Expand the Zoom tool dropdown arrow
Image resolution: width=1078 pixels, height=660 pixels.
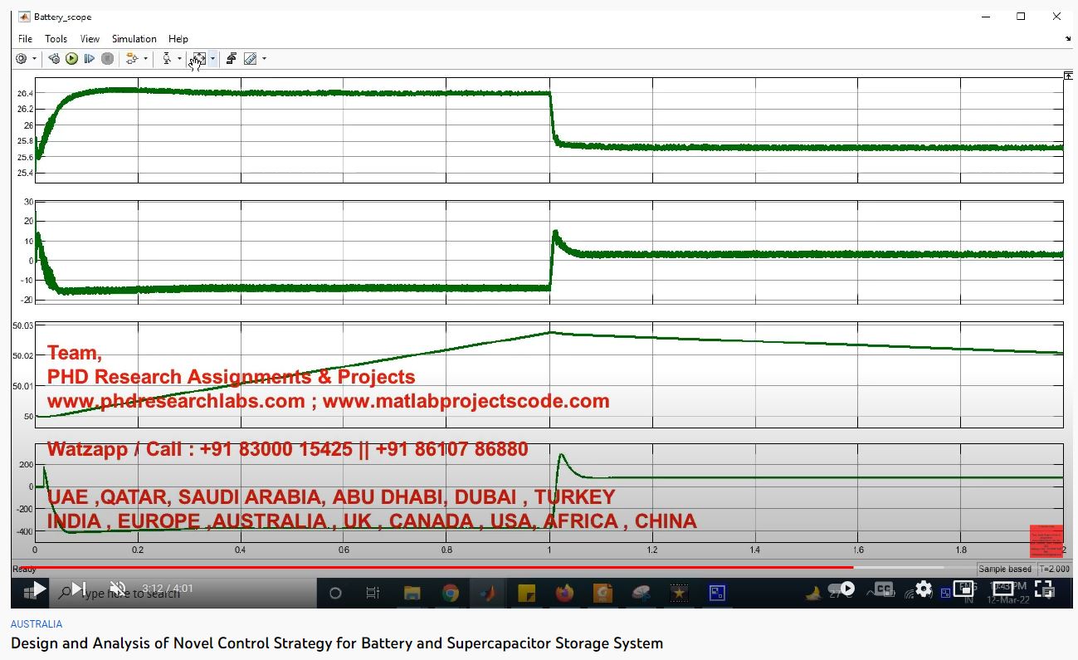[x=179, y=59]
